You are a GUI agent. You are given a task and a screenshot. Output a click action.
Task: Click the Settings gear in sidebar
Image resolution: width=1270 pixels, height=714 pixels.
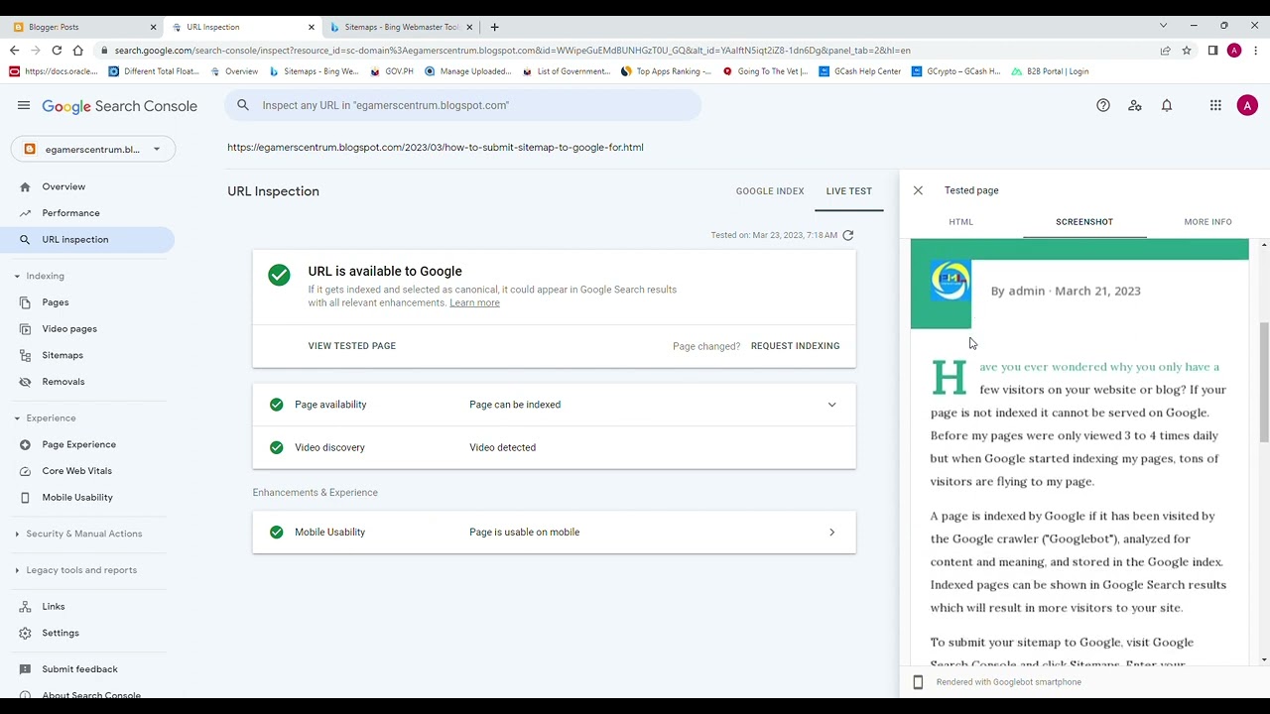tap(25, 633)
